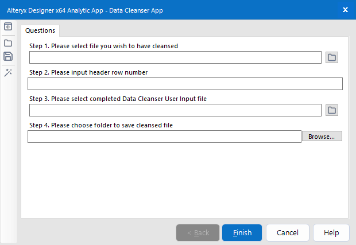Close the Analytic App window
Screen dimensions: 356x245
click(345, 10)
